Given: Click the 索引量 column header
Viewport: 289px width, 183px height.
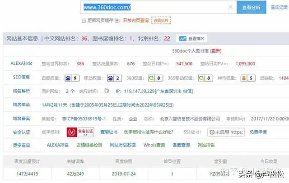Looking at the screenshot, I should 220,161.
